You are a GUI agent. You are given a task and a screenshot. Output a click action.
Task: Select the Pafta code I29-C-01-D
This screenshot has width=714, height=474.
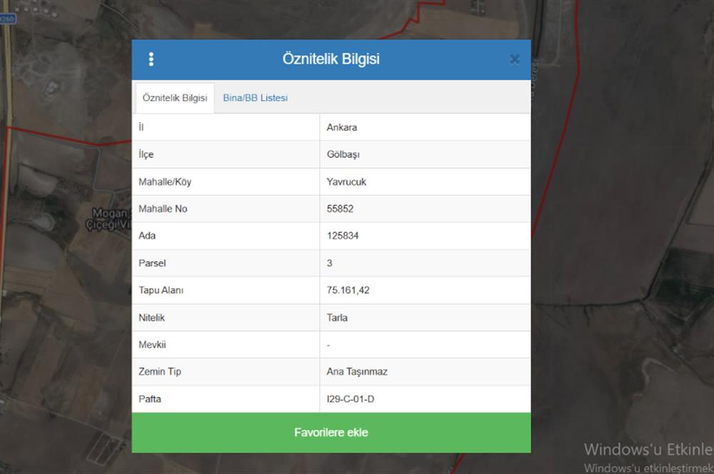pyautogui.click(x=350, y=398)
